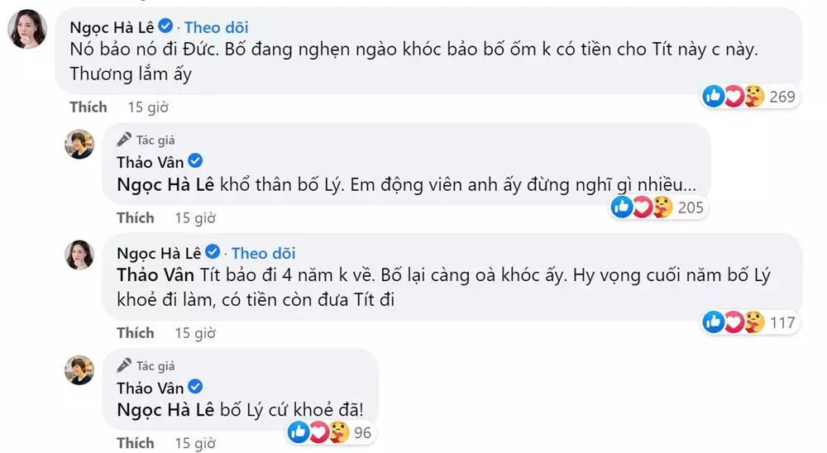Like the "Tít bảo đi 4 năm" reply
Screen dimensions: 827x453
(136, 332)
